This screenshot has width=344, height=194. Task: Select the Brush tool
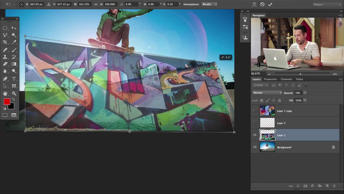[x=14, y=50]
